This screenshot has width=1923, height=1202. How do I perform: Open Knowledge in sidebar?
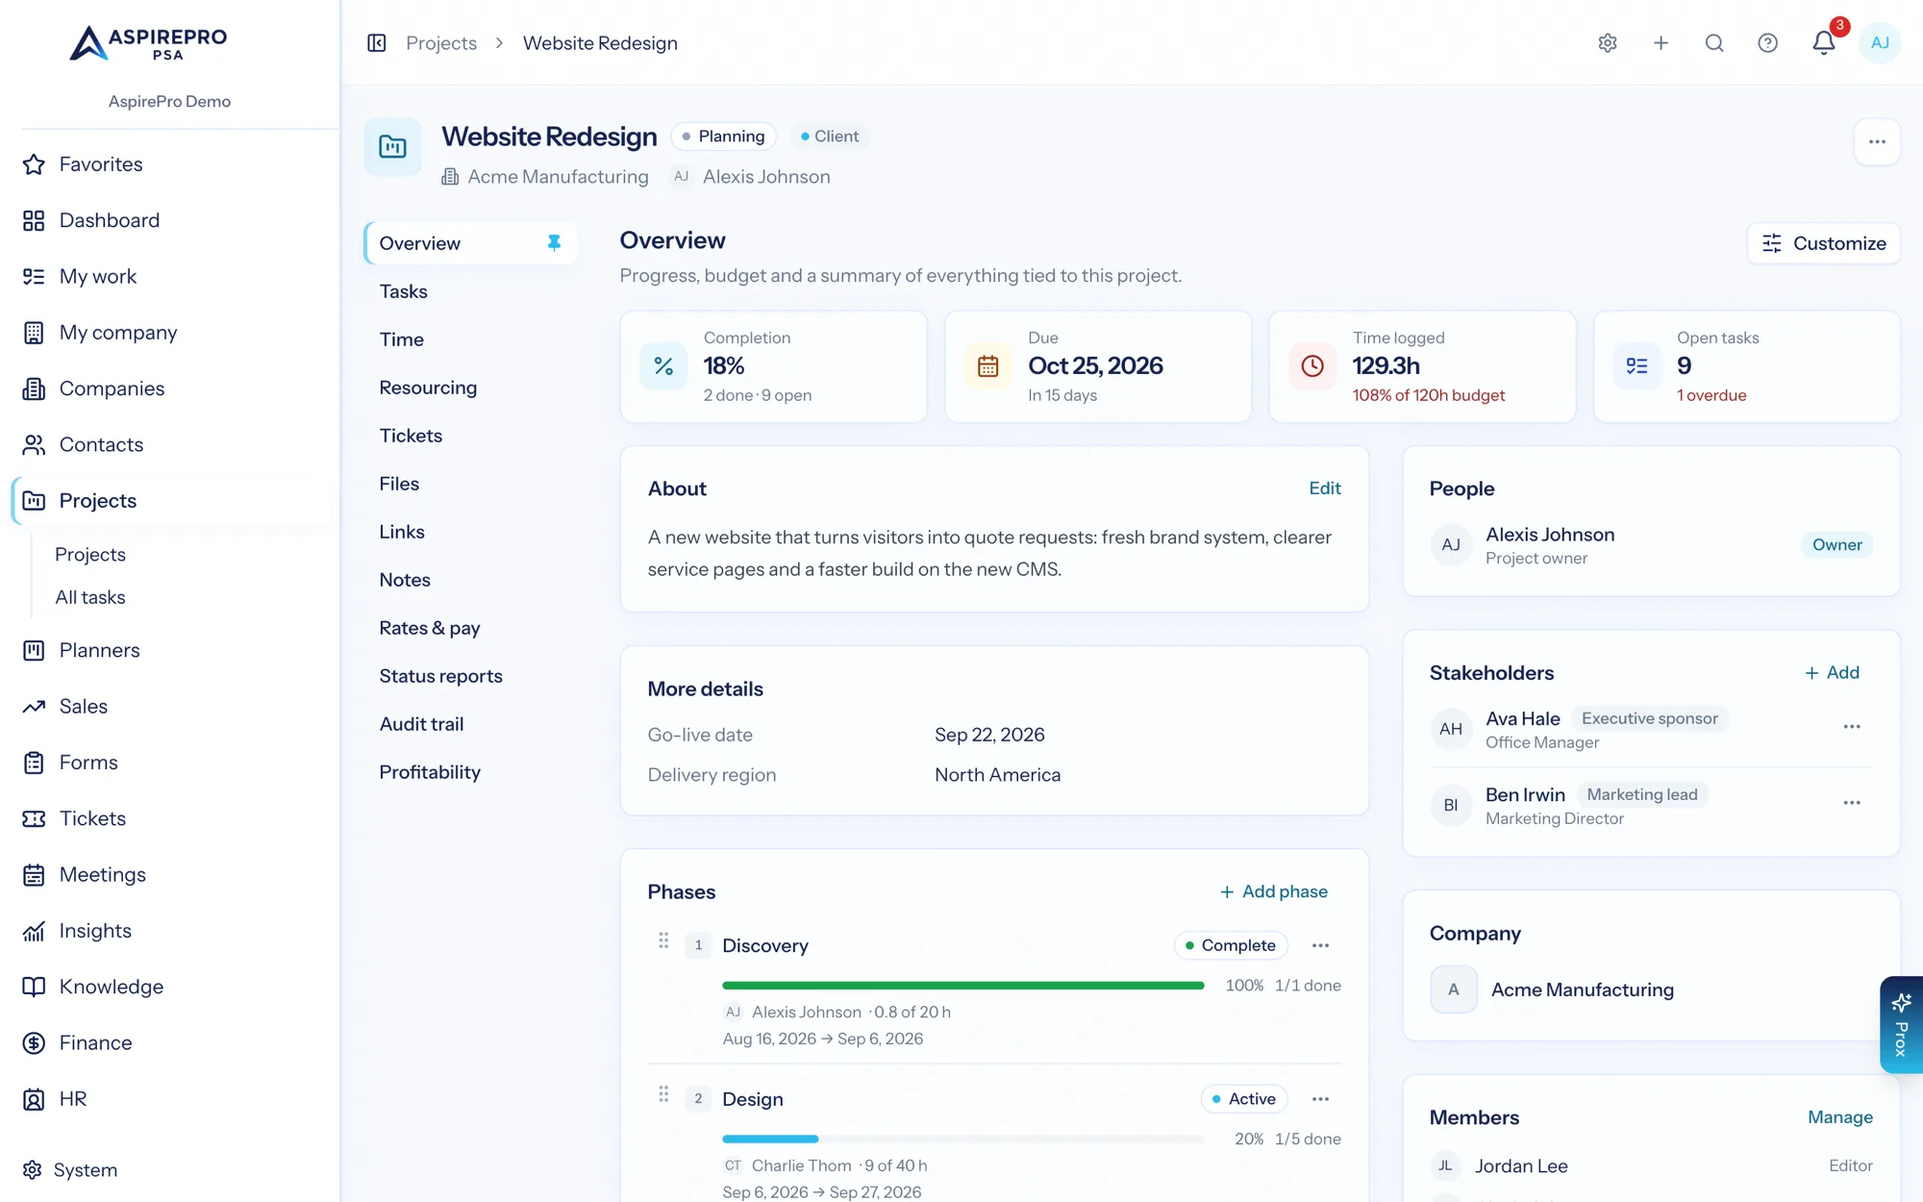tap(169, 987)
